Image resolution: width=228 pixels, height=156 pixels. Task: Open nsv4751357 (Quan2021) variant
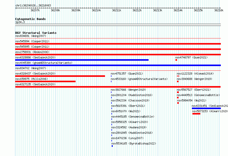pyautogui.click(x=127, y=74)
